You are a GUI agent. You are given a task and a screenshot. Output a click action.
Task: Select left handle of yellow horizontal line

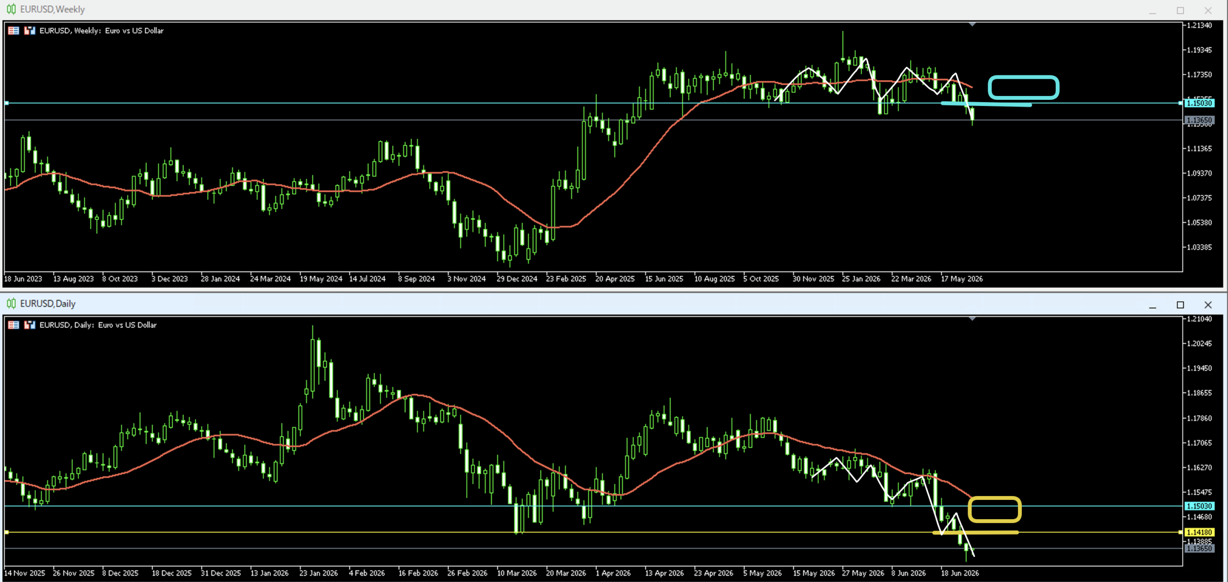(7, 532)
